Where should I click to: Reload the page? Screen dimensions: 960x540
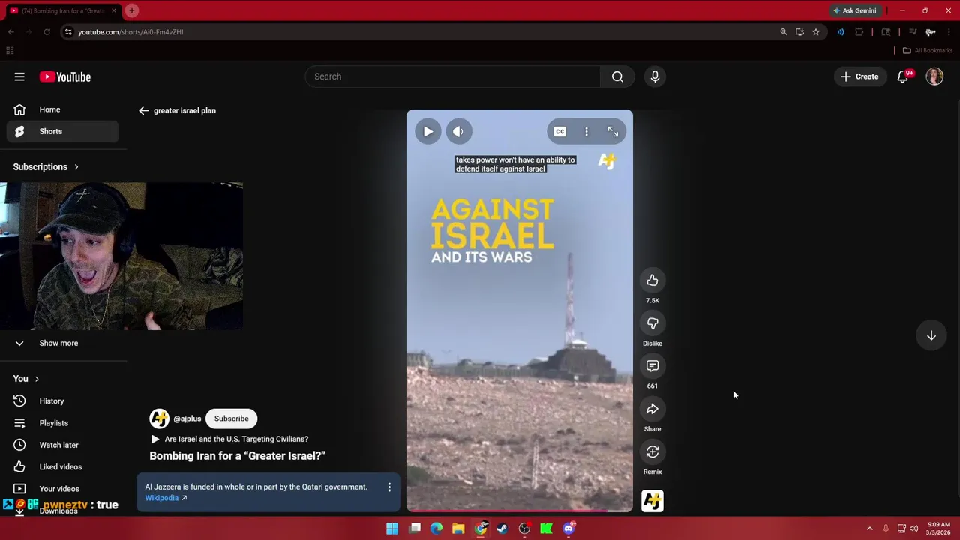tap(46, 32)
